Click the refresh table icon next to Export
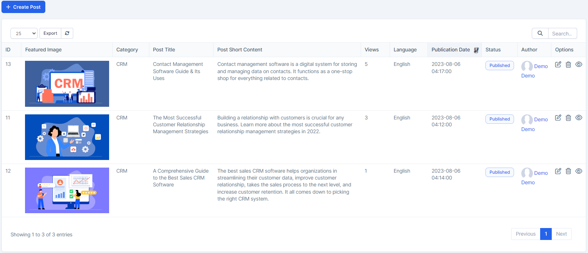Image resolution: width=588 pixels, height=253 pixels. 67,33
